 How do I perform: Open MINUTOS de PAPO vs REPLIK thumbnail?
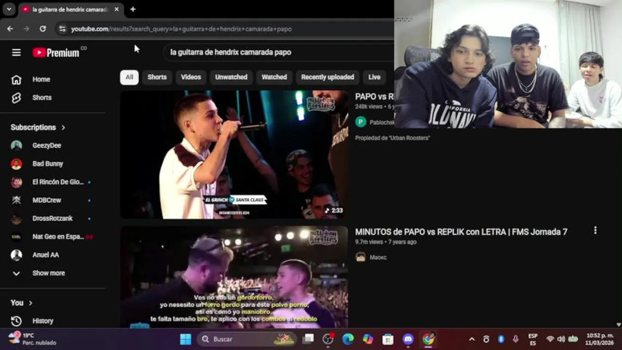click(234, 277)
